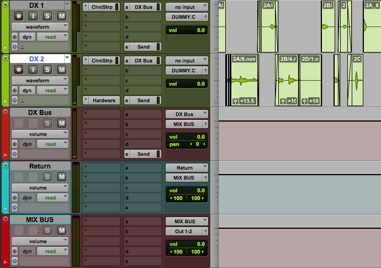
Task: Select the 2D/1 audio clip on DX 2
Action: tap(311, 80)
